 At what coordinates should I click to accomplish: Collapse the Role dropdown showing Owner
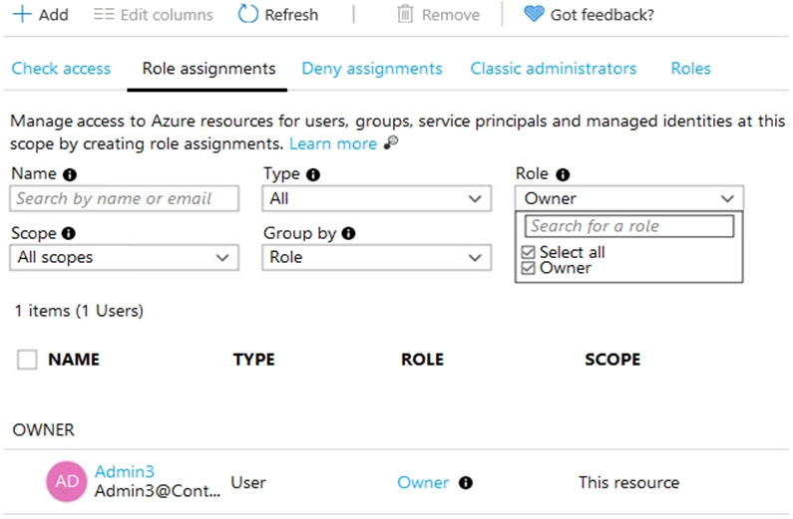(x=629, y=198)
